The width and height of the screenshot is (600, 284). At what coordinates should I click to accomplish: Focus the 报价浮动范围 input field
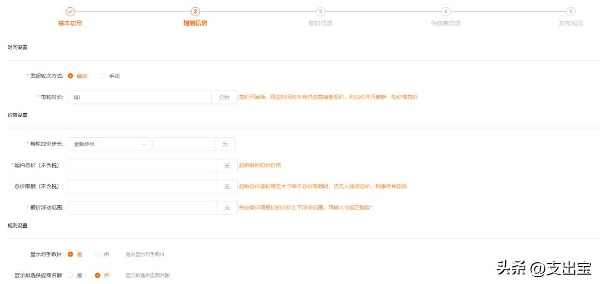pos(142,207)
